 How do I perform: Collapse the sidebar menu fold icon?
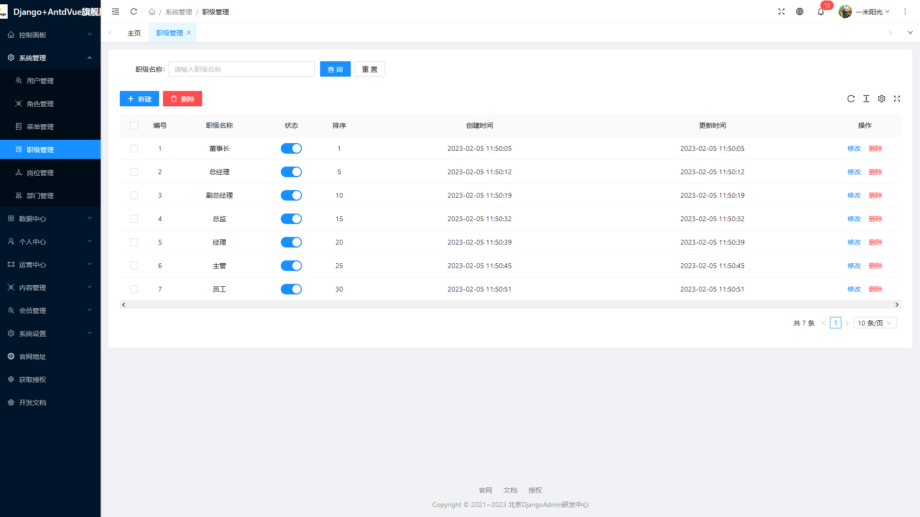click(x=115, y=11)
